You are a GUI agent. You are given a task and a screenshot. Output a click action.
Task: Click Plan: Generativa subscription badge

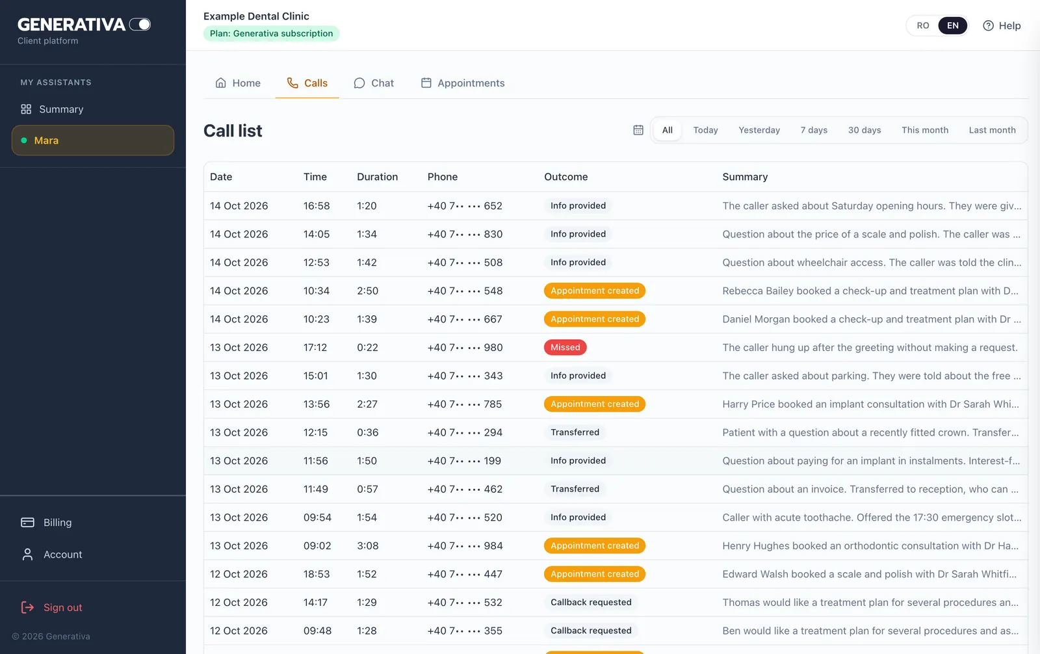tap(272, 34)
